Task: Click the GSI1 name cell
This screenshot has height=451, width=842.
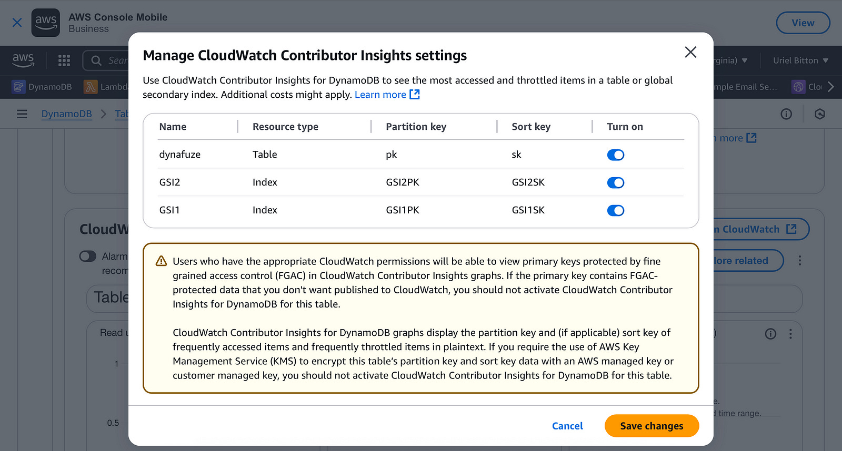Action: pos(169,210)
